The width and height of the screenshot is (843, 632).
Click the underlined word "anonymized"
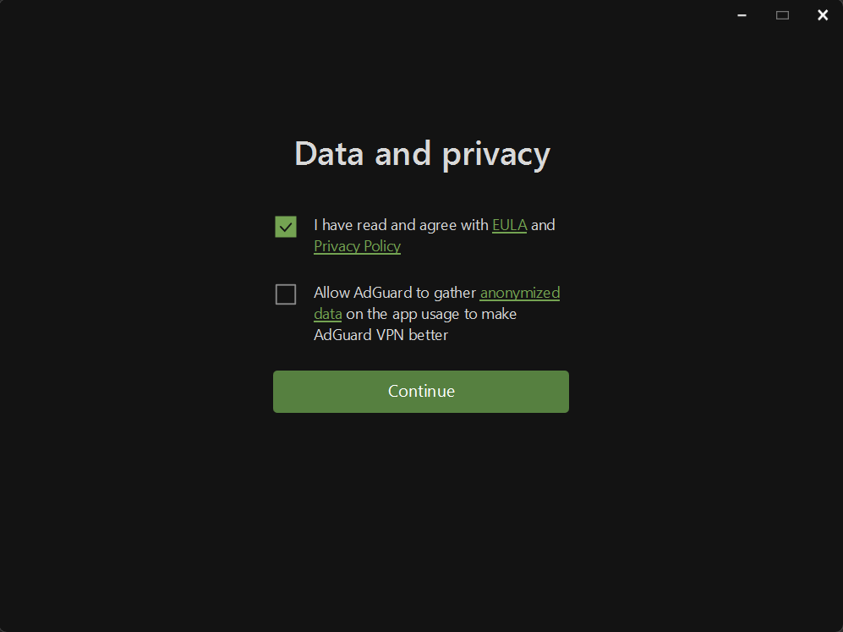[520, 293]
